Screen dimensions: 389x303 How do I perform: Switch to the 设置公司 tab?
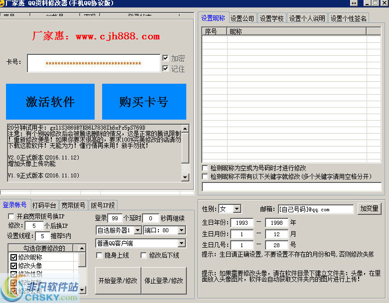tap(243, 18)
